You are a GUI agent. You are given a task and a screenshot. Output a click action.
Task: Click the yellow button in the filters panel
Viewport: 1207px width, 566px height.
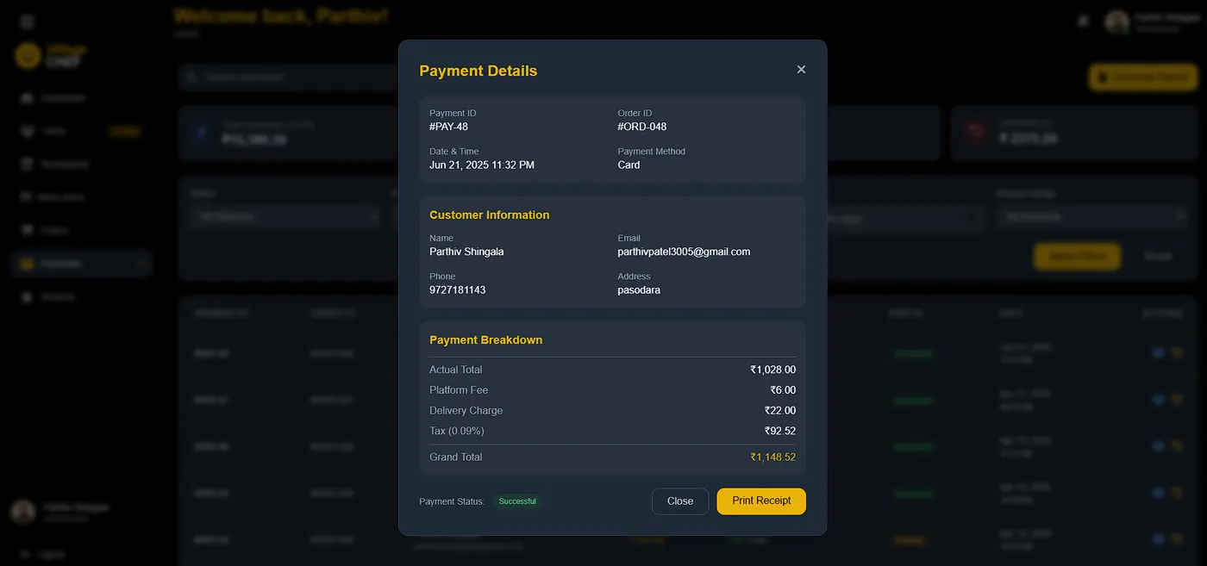click(x=1078, y=256)
